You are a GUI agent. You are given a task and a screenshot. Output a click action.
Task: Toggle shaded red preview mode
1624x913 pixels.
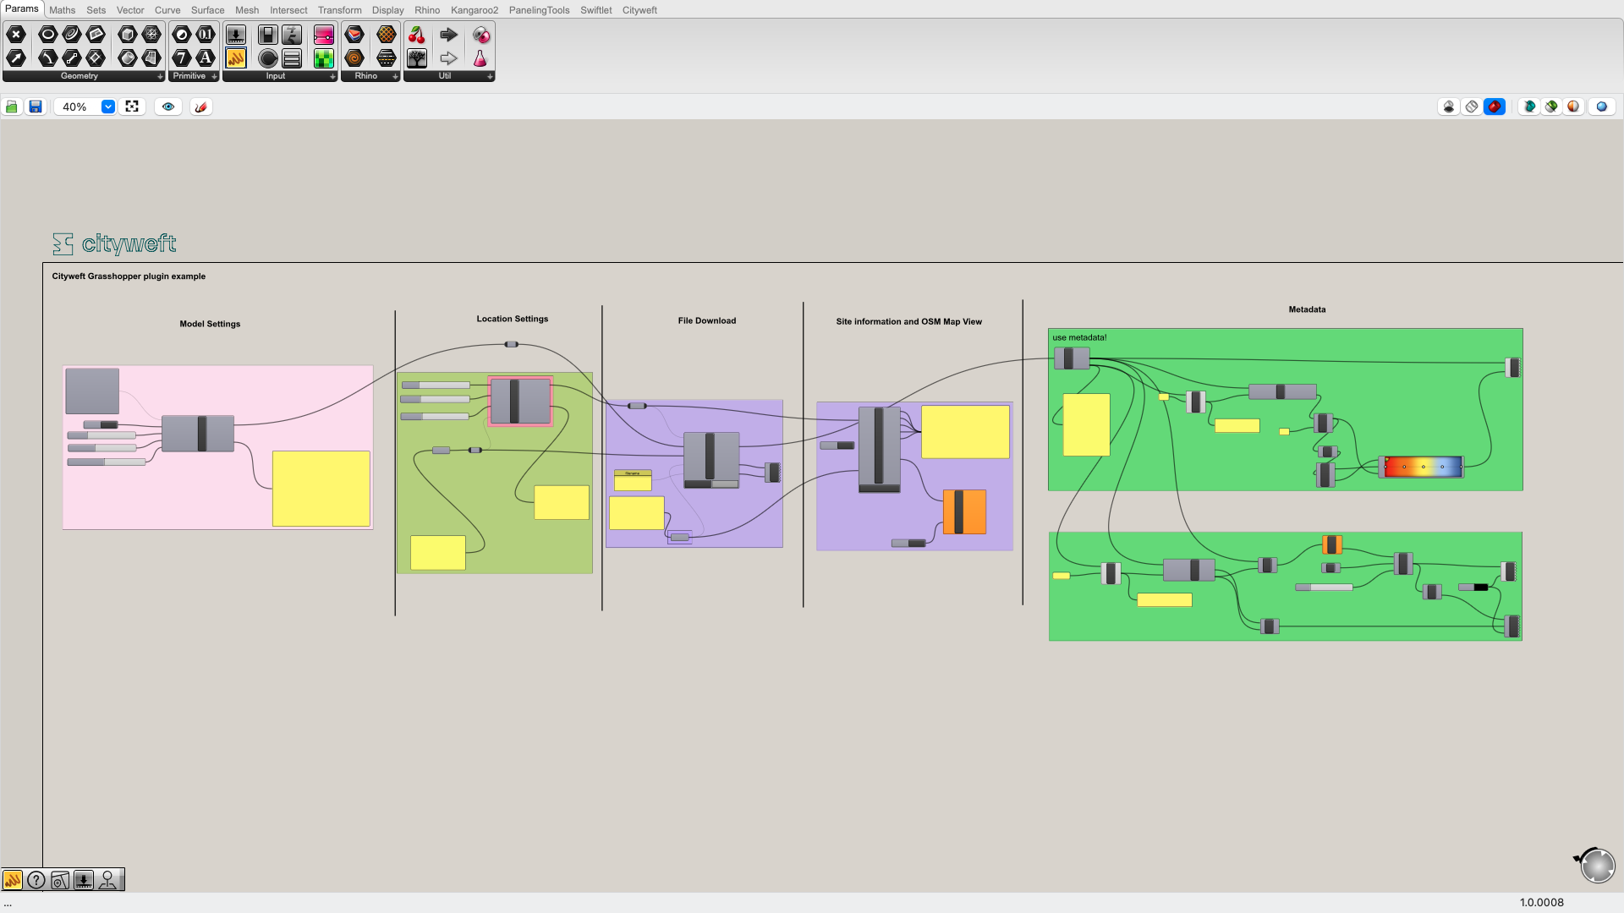1495,107
